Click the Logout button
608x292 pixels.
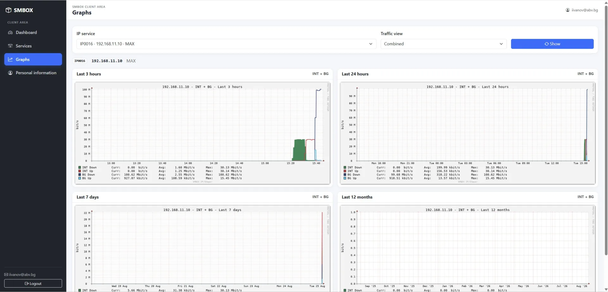tap(33, 283)
